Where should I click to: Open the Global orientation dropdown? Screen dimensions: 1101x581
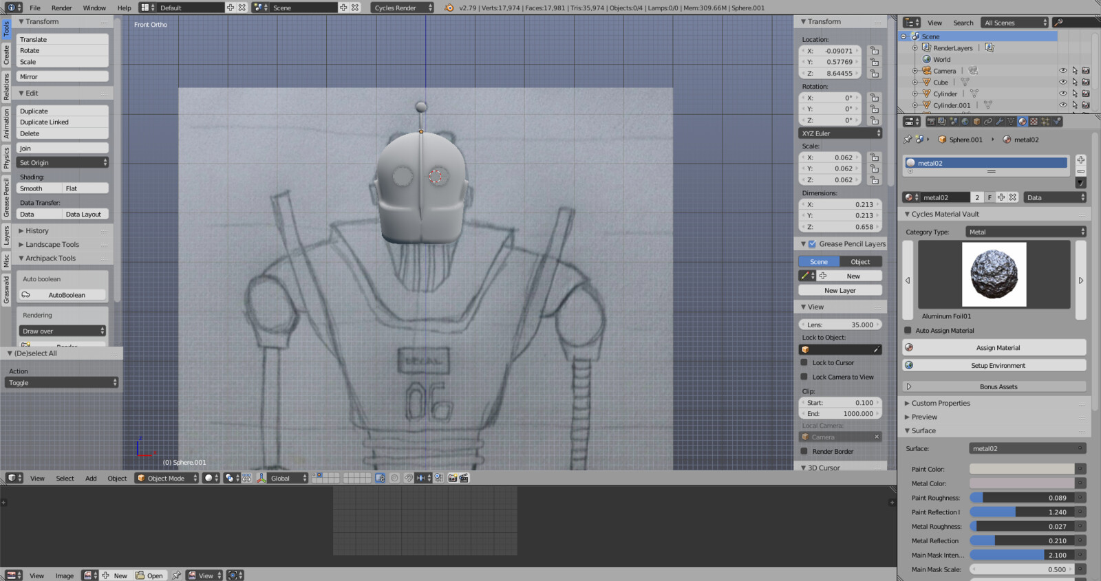coord(287,478)
